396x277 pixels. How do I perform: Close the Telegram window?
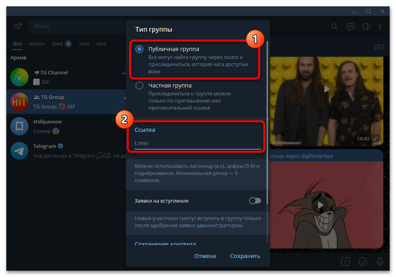click(383, 11)
